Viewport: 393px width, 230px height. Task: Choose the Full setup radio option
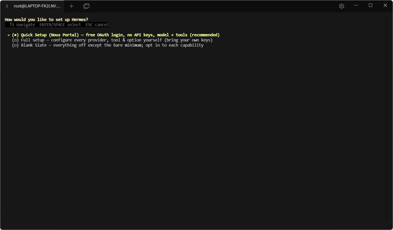tap(112, 40)
